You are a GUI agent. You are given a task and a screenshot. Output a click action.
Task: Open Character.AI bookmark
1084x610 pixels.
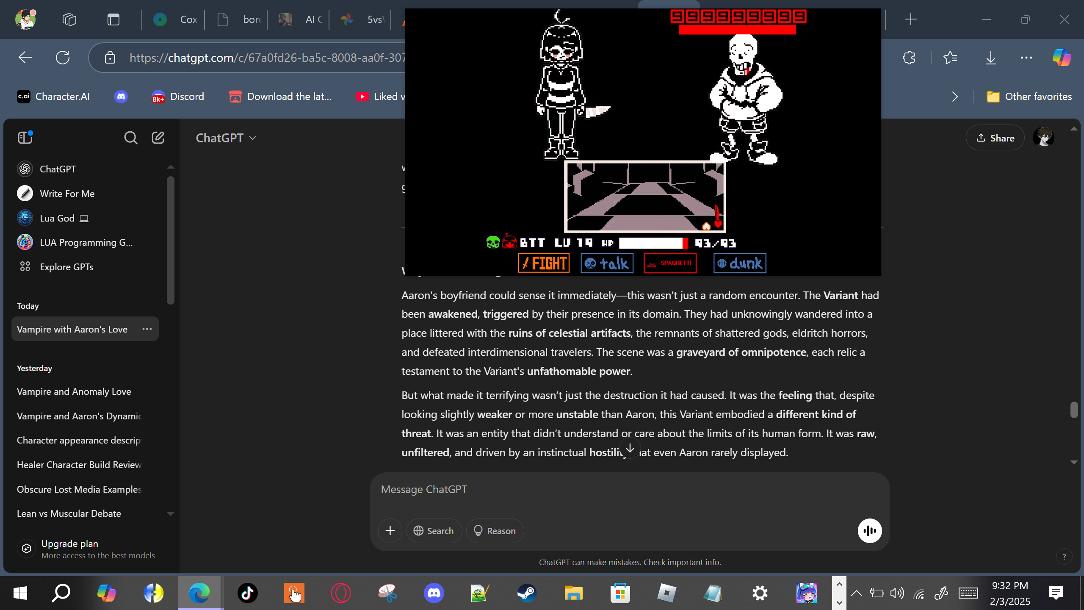coord(53,97)
